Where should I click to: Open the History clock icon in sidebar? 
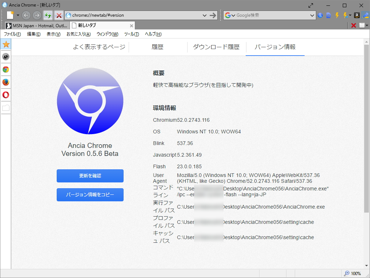pos(5,57)
